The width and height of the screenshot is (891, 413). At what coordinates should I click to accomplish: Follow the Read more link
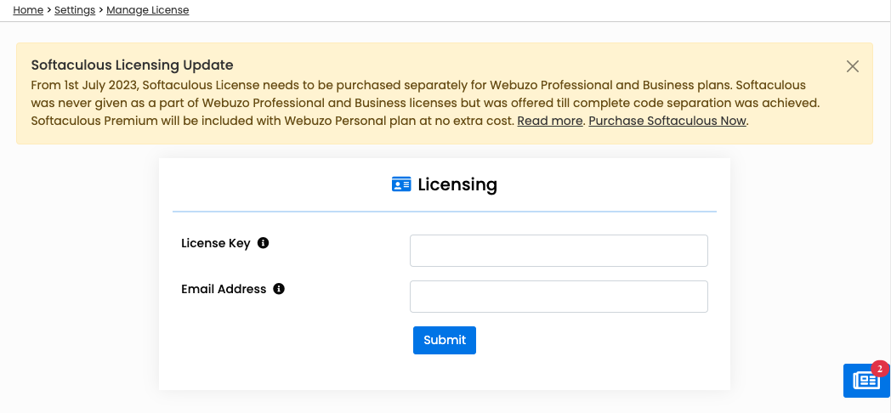(549, 121)
